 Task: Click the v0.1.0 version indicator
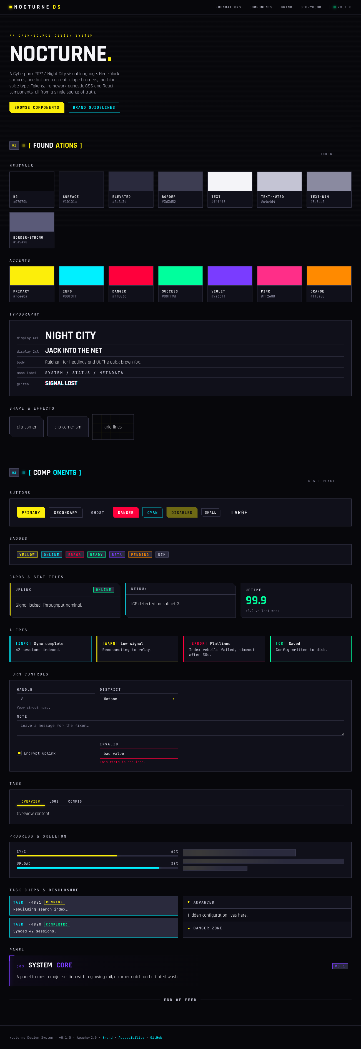point(342,7)
